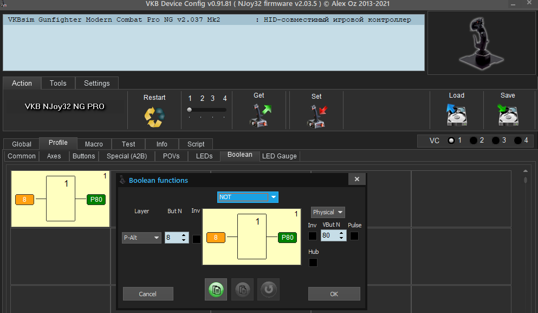Toggle the Pulse checkbox
The height and width of the screenshot is (313, 538).
coord(354,236)
